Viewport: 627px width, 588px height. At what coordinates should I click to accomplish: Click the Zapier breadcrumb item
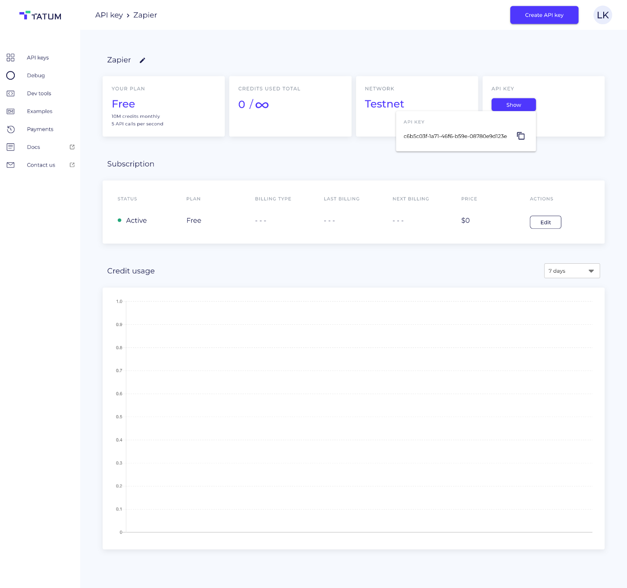click(145, 15)
